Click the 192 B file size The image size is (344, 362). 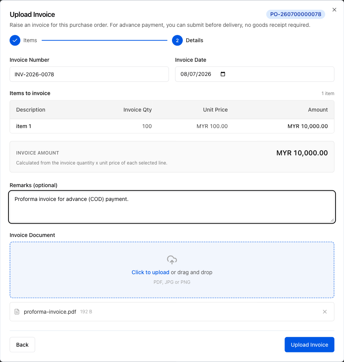[x=86, y=312]
